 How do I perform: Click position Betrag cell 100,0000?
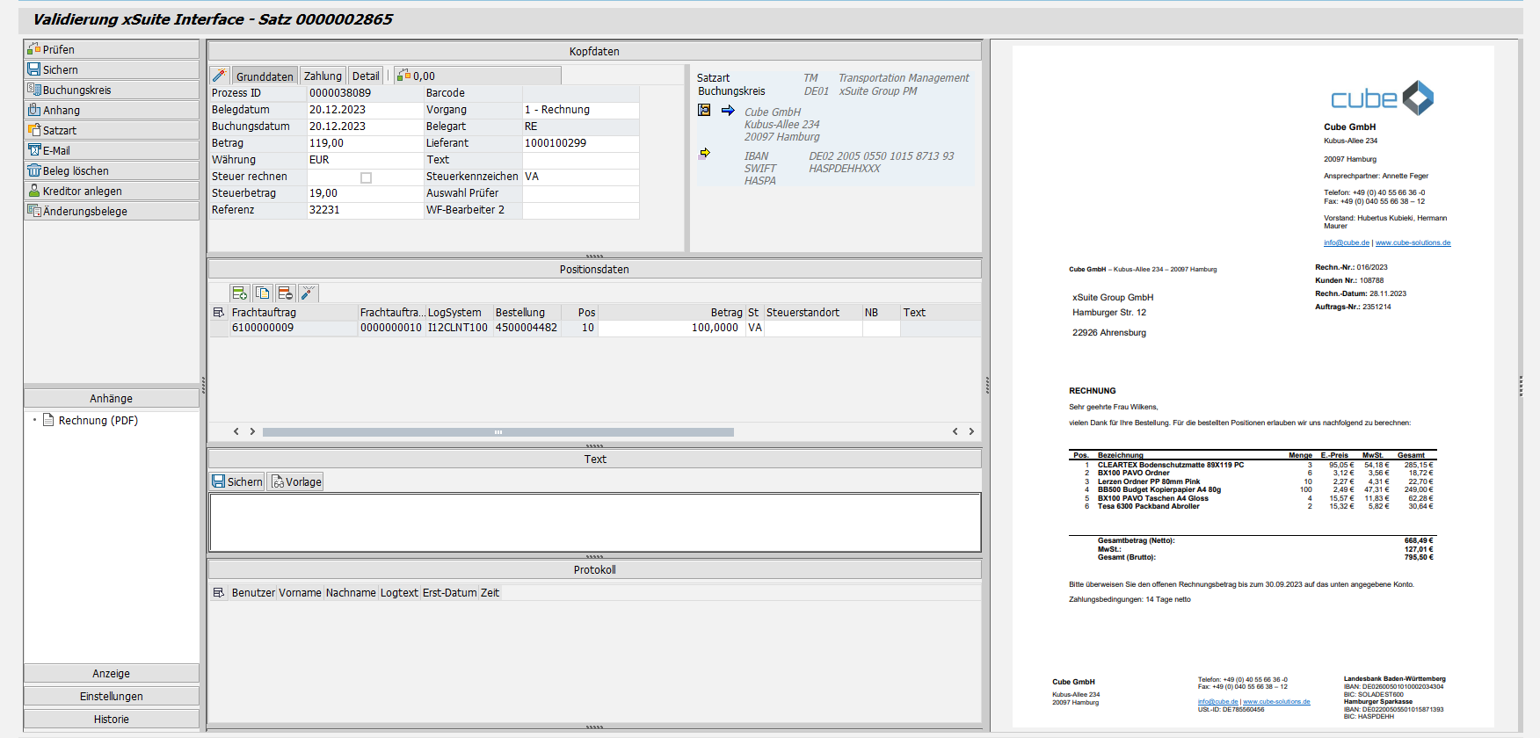click(x=672, y=328)
